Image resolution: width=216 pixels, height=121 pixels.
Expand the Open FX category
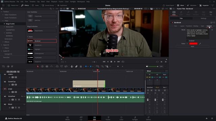(x=2, y=45)
